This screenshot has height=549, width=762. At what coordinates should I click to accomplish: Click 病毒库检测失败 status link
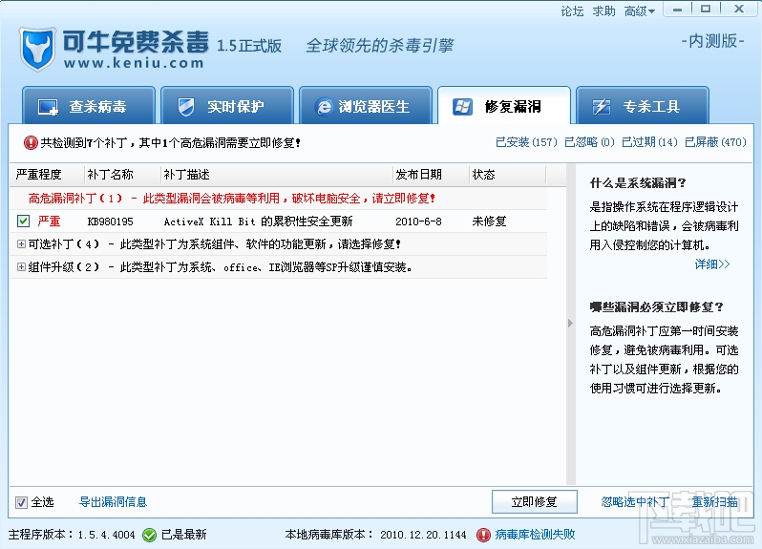coord(535,535)
